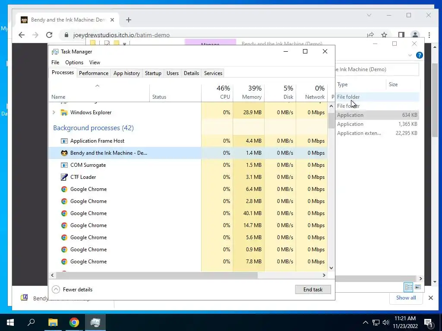442x331 pixels.
Task: Sort processes by Network column
Action: click(312, 92)
